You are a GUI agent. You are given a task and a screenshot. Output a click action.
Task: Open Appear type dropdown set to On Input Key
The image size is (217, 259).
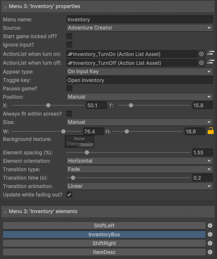click(140, 72)
